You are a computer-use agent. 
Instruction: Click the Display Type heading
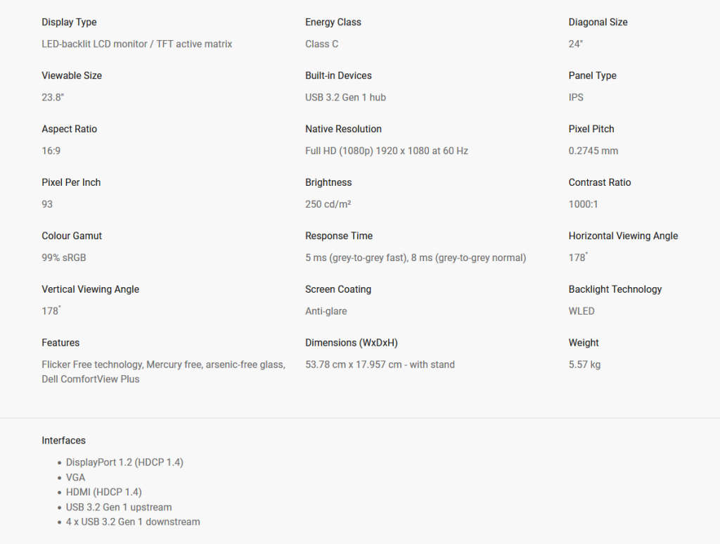pos(69,23)
